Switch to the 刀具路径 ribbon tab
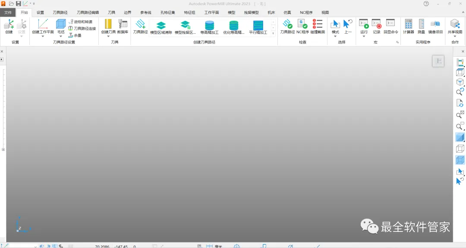Screen dimensions: 466x248 click(60, 13)
